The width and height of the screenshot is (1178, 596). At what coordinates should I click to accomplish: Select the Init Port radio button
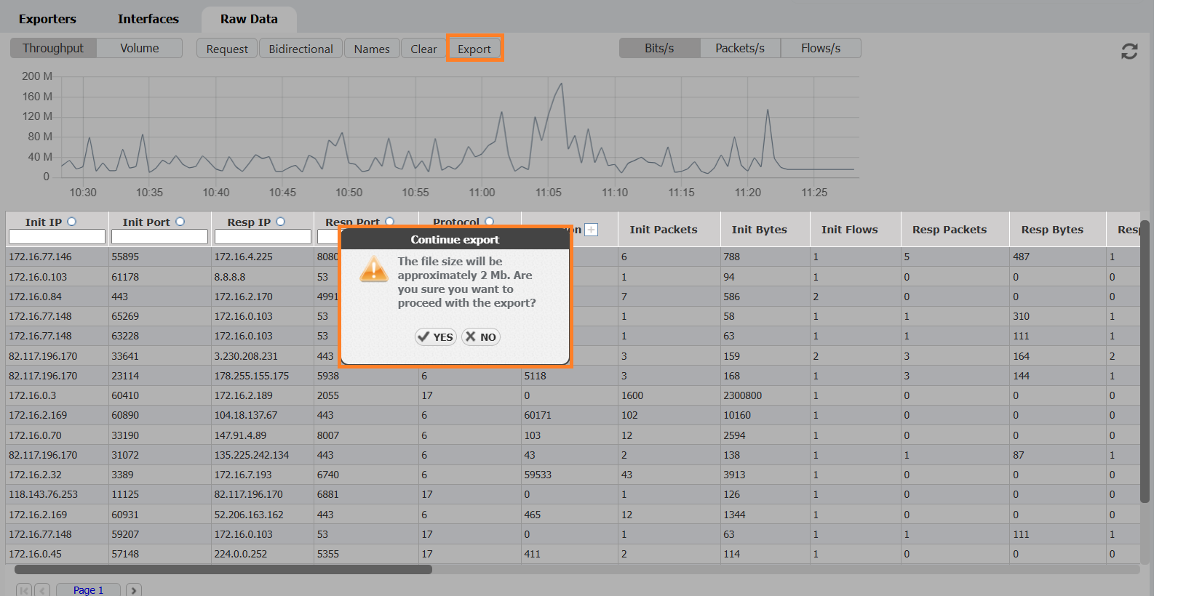(180, 222)
